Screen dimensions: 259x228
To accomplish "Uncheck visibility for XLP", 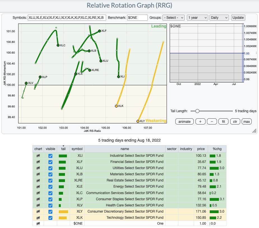I will tap(50, 199).
